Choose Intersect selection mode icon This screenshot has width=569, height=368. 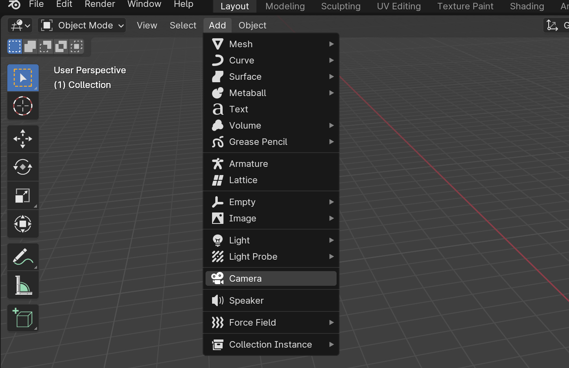coord(77,46)
